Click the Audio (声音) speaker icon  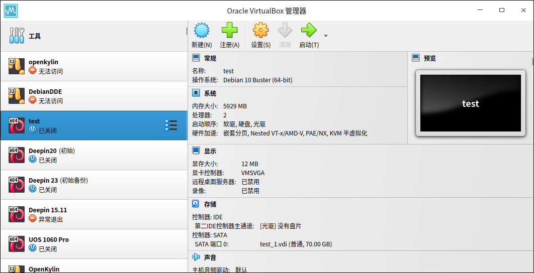click(196, 257)
